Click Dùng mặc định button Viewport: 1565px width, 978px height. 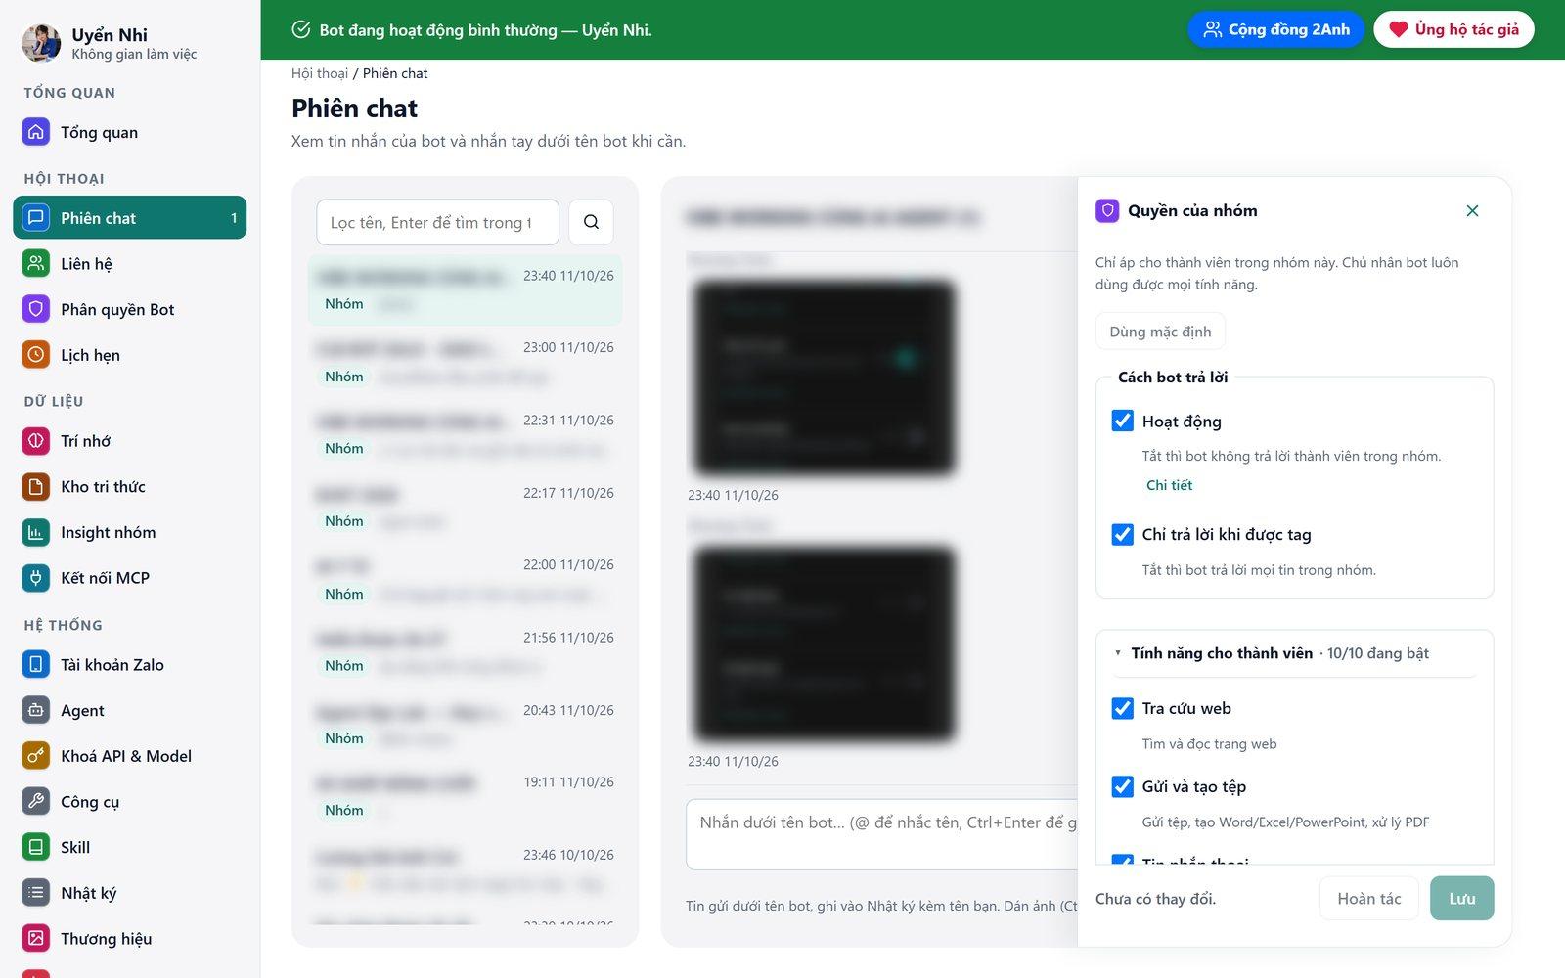(x=1160, y=332)
